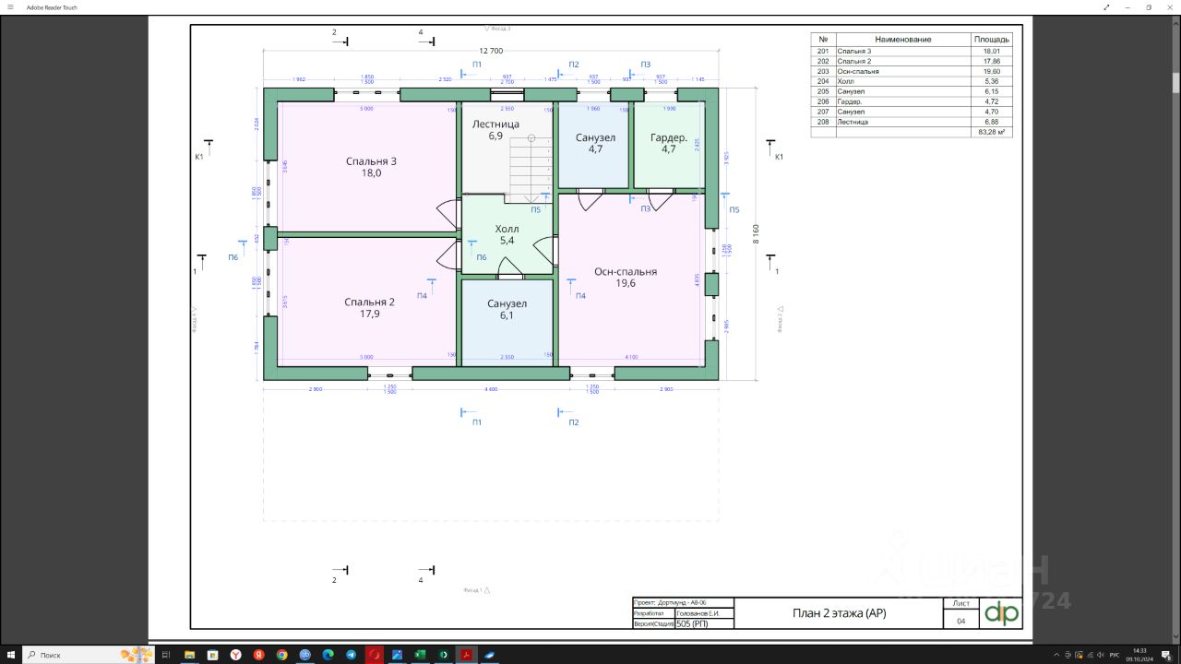This screenshot has width=1181, height=664.
Task: Open the volume control in system tray
Action: tap(1101, 655)
